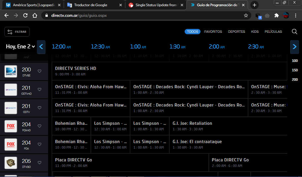Open Los Simpson 12:30 AM on FOX
Image resolution: width=302 pixels, height=177 pixels.
[x=110, y=144]
